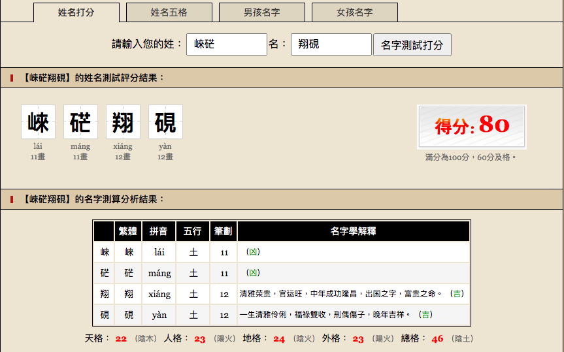
Task: Click the 五行 column header
Action: tap(193, 231)
